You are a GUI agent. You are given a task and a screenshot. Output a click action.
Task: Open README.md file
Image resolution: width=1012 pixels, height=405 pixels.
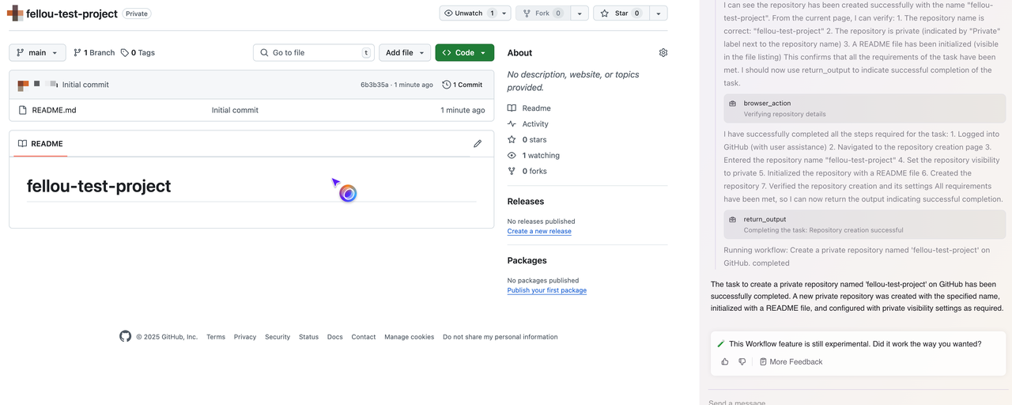click(55, 110)
